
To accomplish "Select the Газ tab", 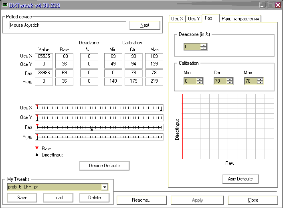I will click(210, 18).
